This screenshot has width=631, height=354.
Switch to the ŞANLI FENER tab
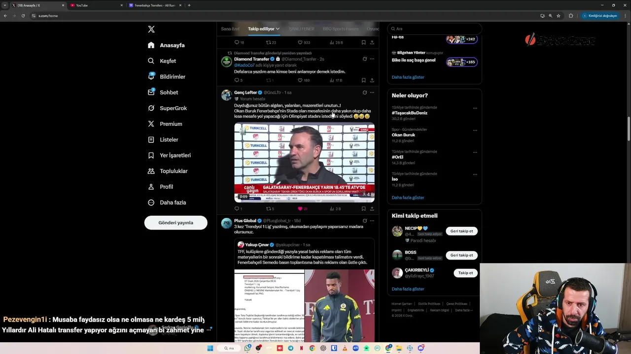pyautogui.click(x=301, y=29)
